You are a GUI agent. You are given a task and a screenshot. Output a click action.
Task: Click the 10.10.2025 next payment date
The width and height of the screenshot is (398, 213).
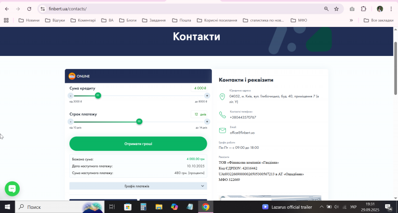tap(195, 166)
